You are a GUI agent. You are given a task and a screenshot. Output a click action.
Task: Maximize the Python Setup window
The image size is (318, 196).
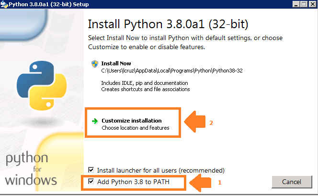pyautogui.click(x=304, y=4)
